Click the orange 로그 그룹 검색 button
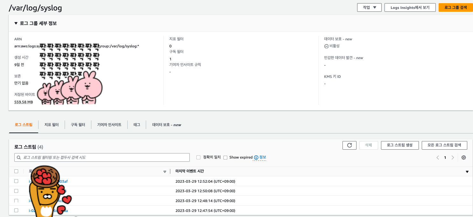Screen dimensions: 473x217 (x=455, y=7)
